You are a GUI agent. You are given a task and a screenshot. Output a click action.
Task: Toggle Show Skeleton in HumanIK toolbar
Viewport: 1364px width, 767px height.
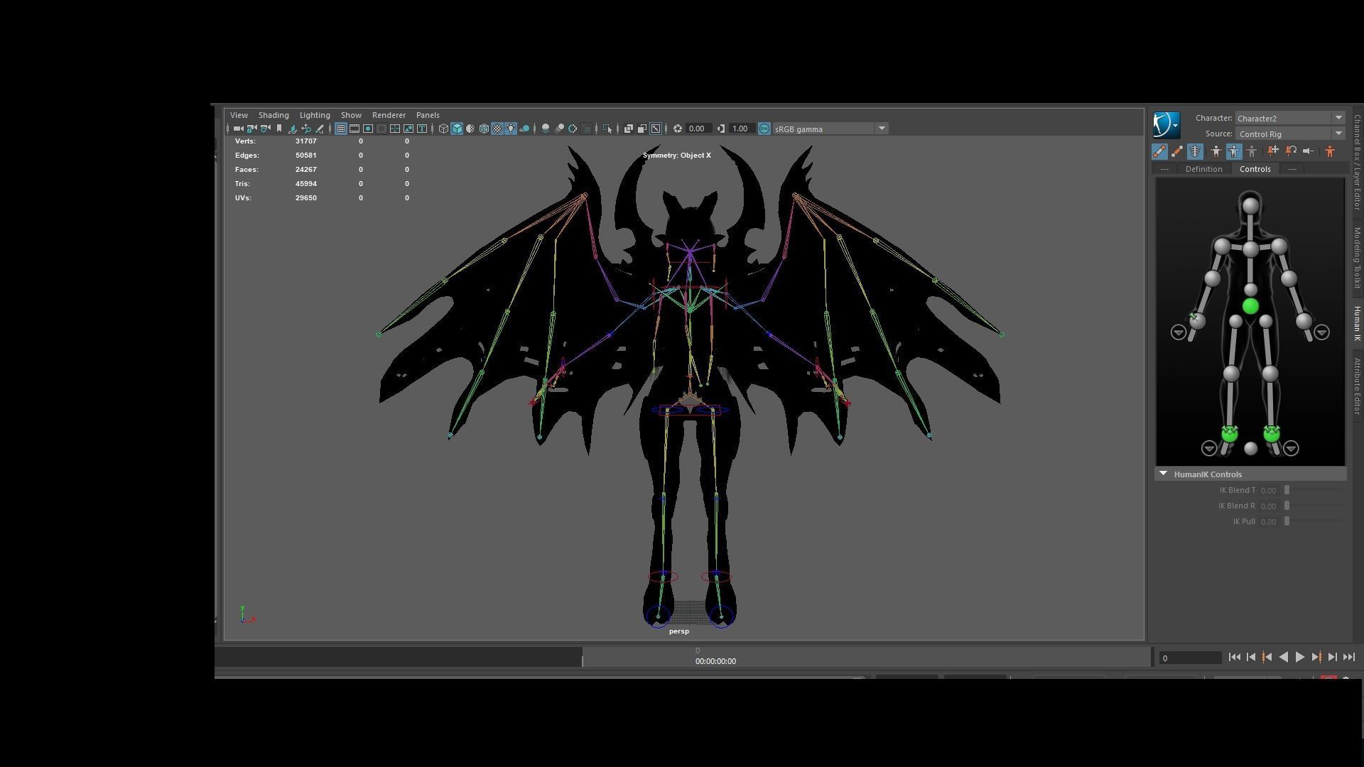tap(1196, 151)
